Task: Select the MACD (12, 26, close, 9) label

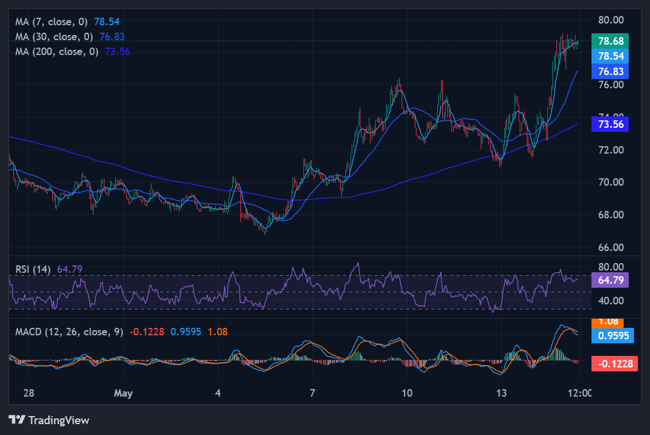Action: tap(69, 331)
